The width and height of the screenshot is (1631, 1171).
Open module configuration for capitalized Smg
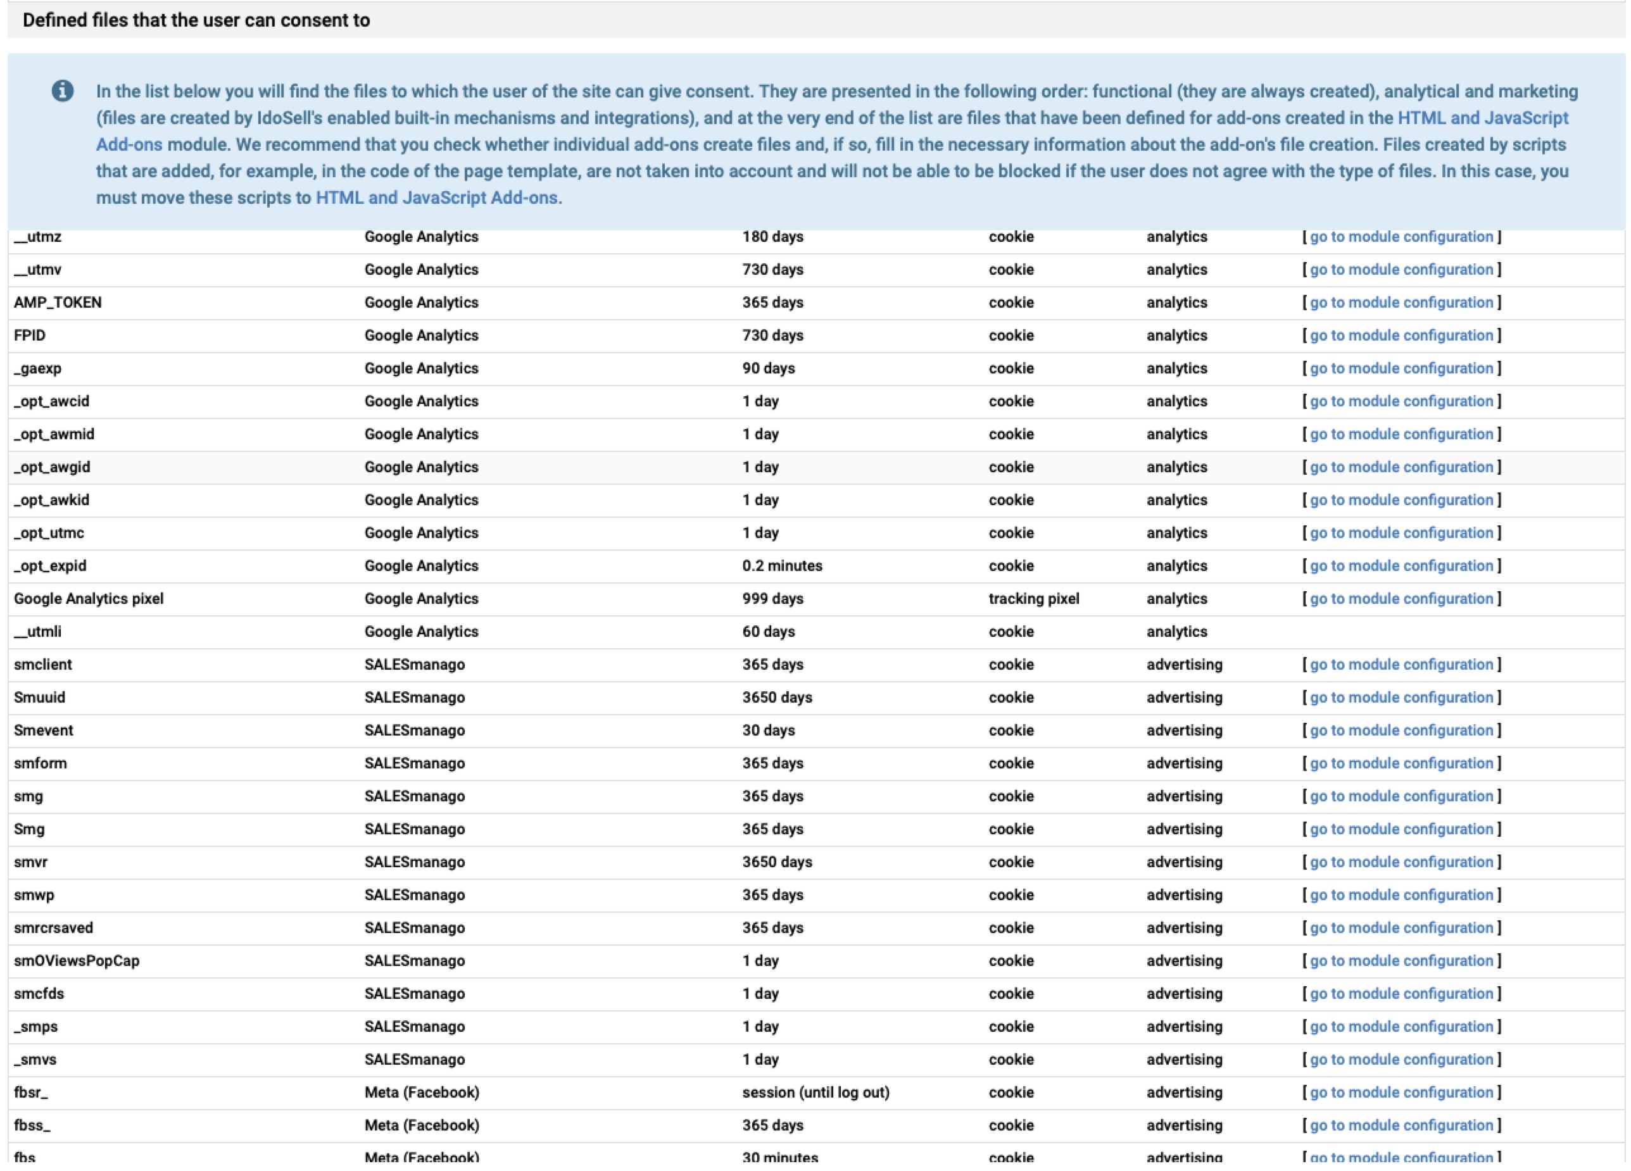(x=1401, y=830)
